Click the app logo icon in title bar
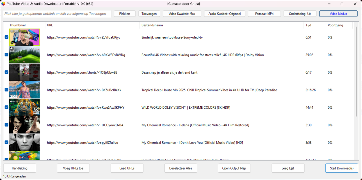Viewport: 362px width, 180px height. tap(3, 4)
